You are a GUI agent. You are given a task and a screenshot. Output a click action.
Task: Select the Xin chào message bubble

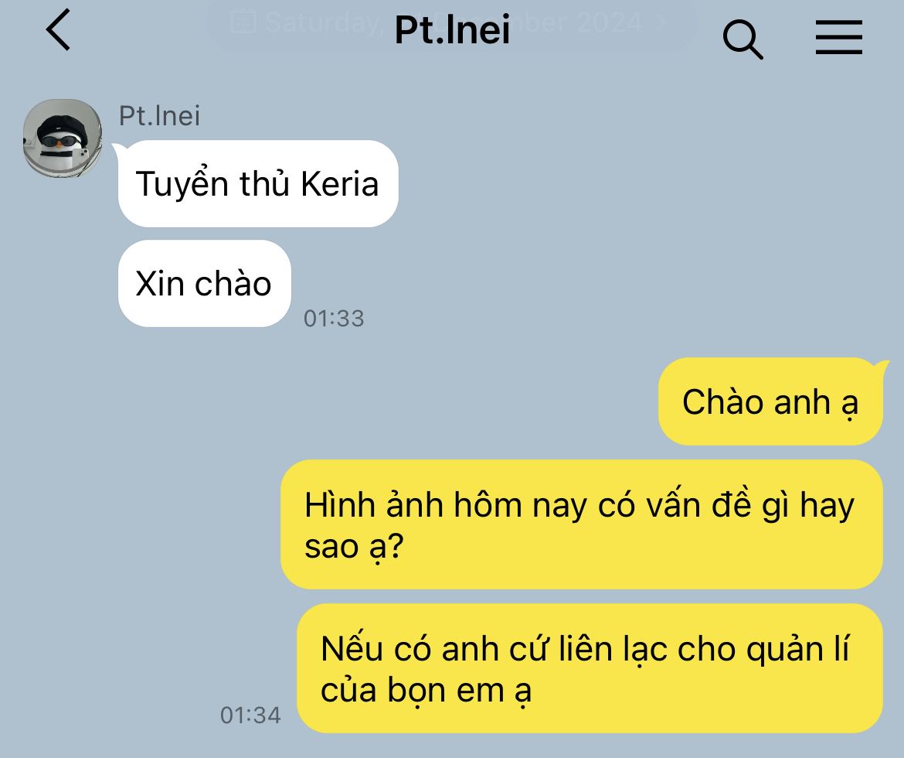(204, 283)
